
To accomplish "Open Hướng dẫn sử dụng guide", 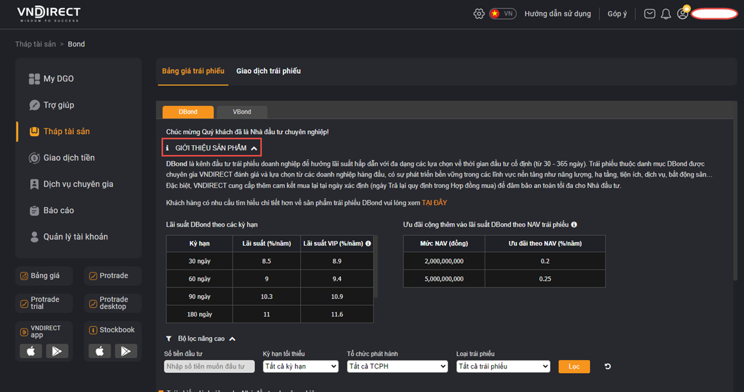I will (x=557, y=14).
